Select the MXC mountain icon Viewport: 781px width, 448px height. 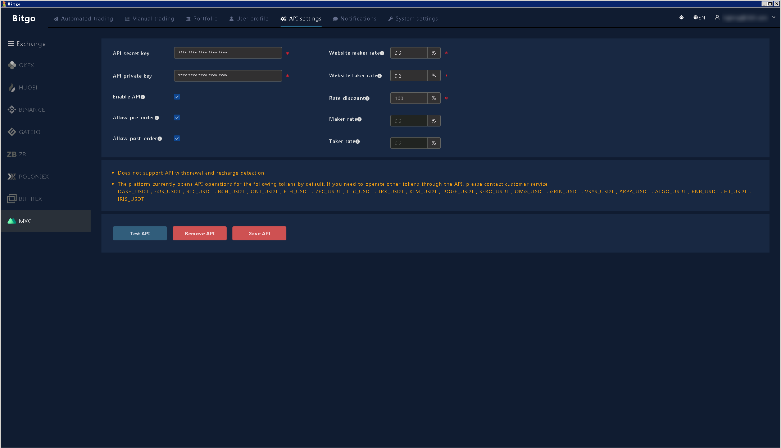[12, 221]
